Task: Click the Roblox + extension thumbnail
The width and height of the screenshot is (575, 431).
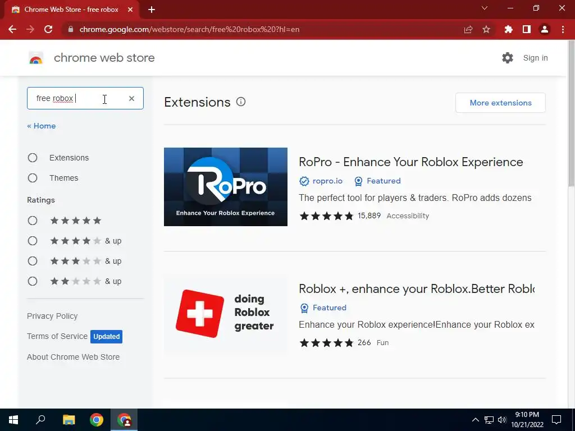Action: pos(226,314)
